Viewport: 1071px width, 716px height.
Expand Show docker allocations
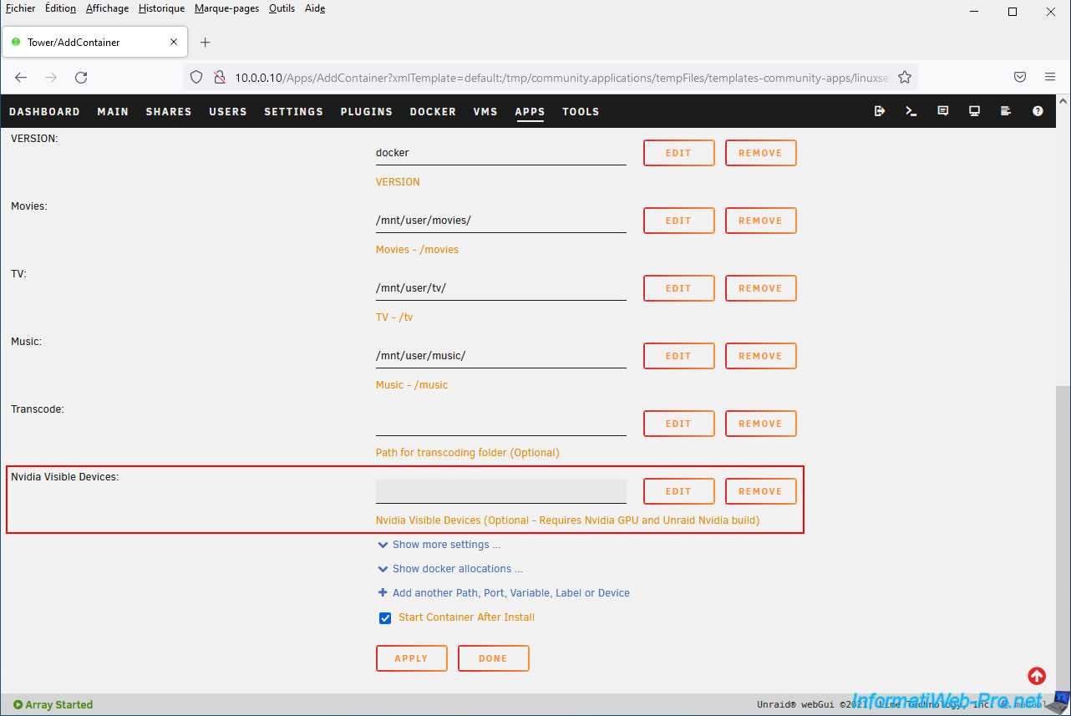point(457,569)
